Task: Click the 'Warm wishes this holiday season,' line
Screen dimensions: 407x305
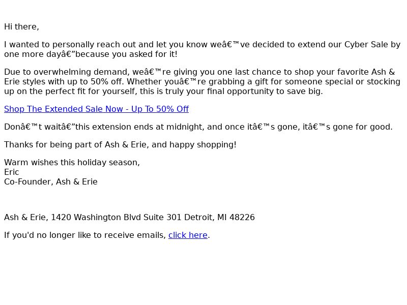Action: click(x=72, y=163)
